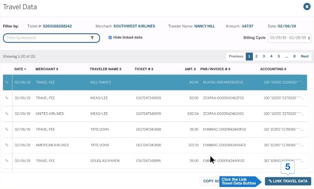Select current page 1 in pagination
The width and height of the screenshot is (314, 189).
coord(249,57)
